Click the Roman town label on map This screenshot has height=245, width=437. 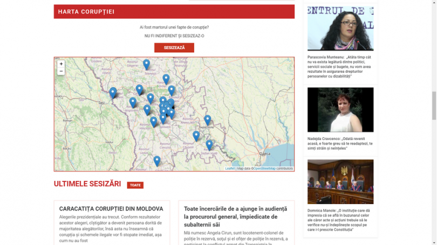68,121
